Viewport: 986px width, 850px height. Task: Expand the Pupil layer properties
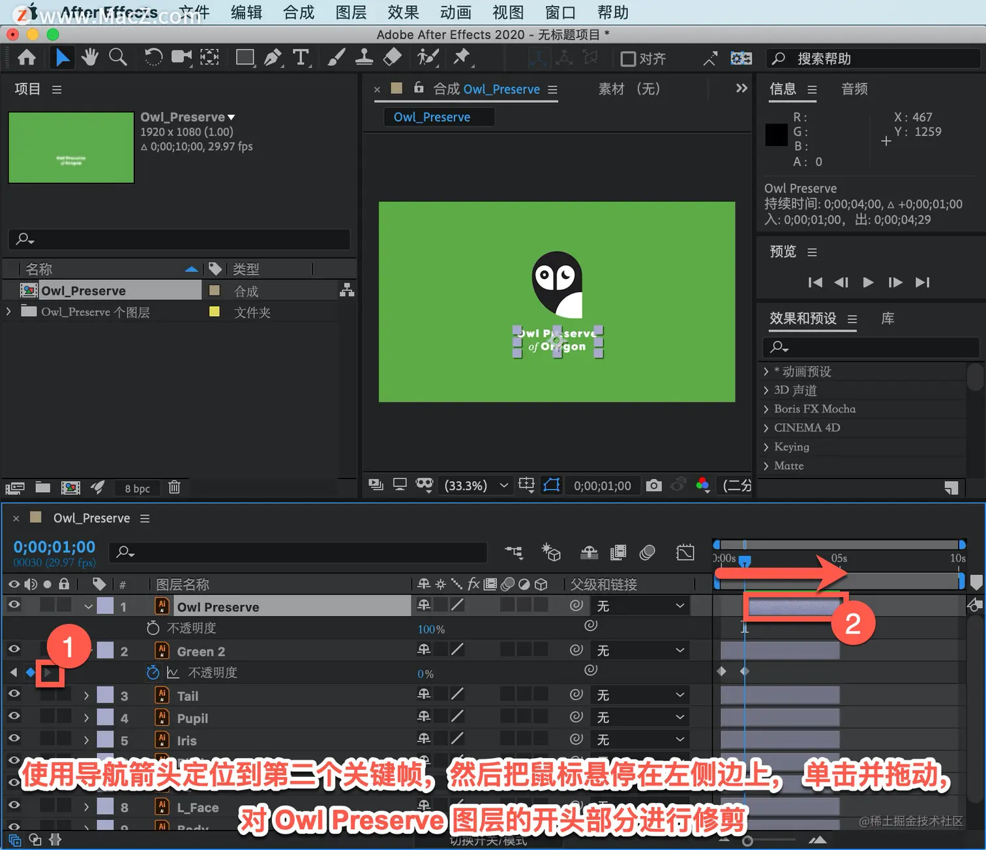point(86,718)
